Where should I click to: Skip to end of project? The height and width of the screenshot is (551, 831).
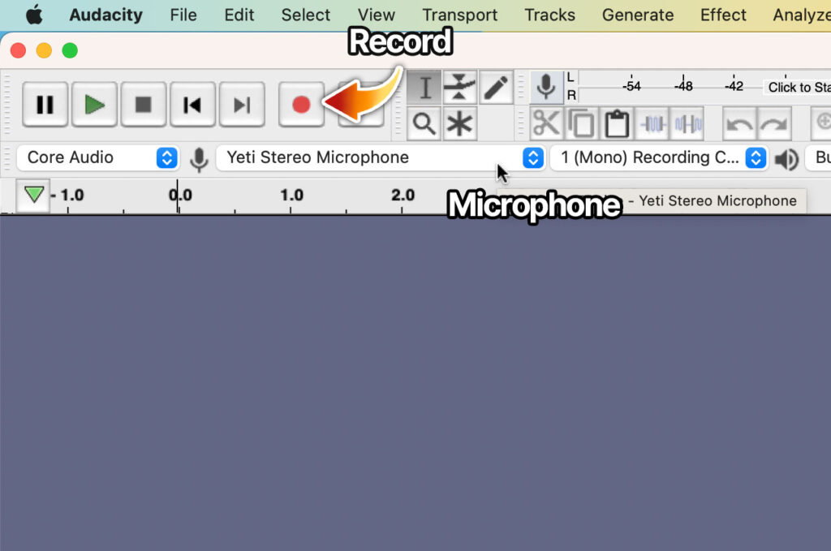(x=242, y=105)
